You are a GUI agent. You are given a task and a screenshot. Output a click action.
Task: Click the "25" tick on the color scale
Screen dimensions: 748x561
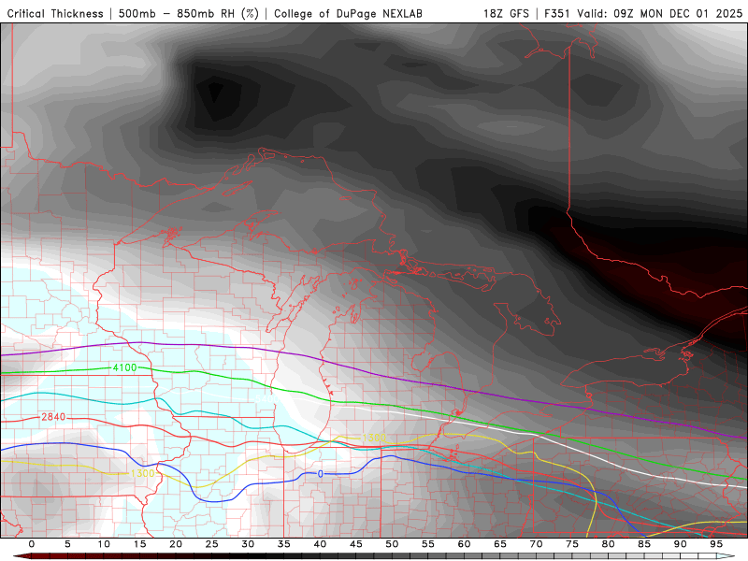(x=212, y=544)
